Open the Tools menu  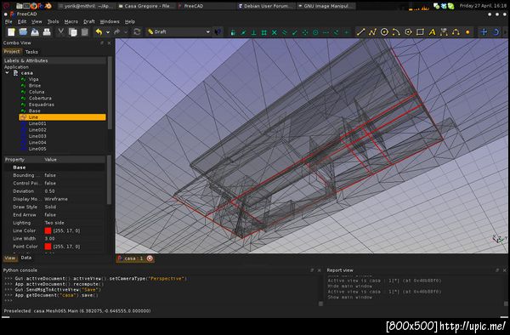click(53, 21)
